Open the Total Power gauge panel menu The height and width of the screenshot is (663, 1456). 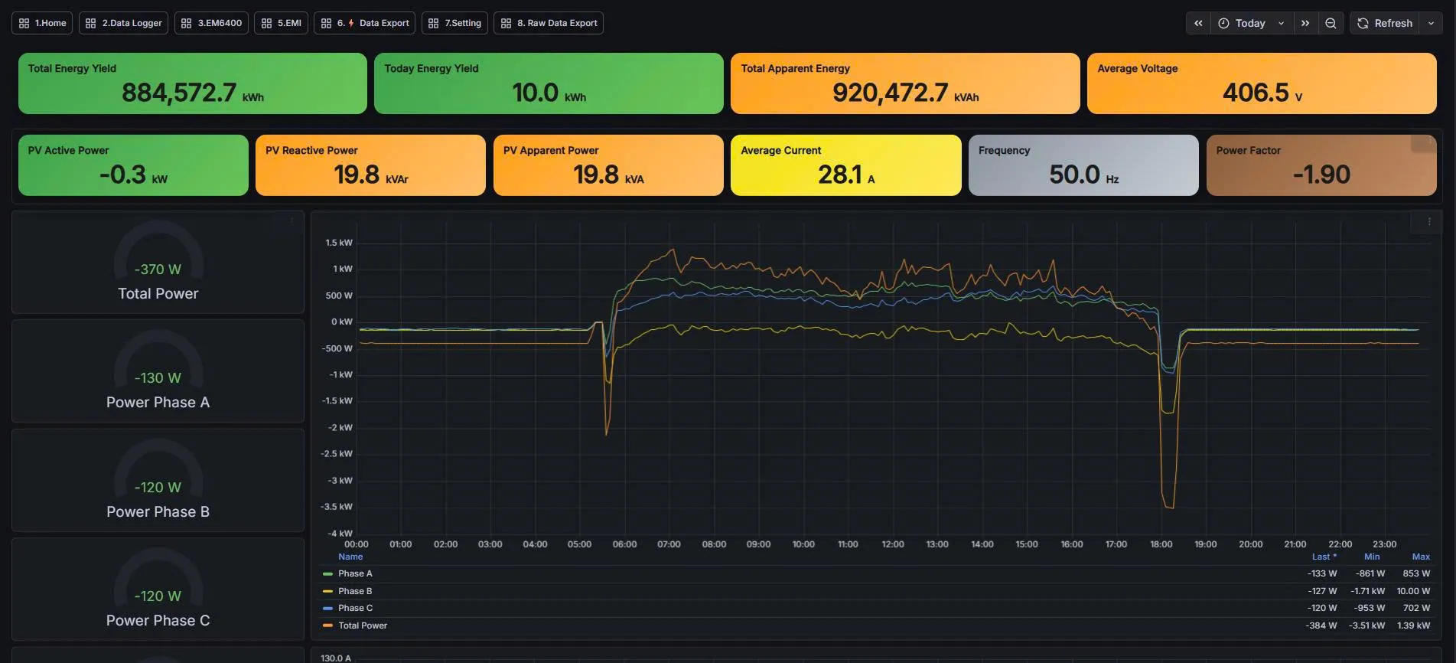292,220
